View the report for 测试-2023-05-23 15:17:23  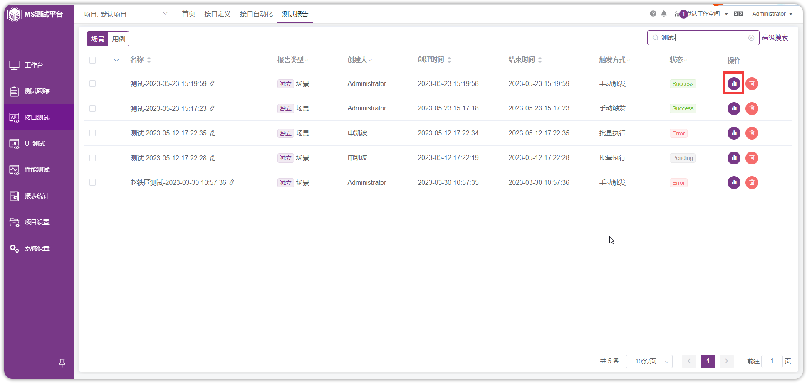click(734, 108)
